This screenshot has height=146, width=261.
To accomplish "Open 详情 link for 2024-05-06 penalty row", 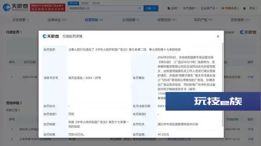I will (250, 77).
